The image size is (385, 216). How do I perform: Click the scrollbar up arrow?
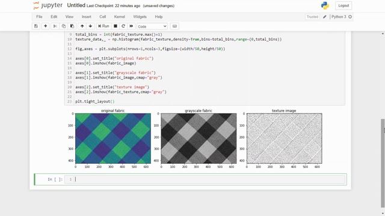pyautogui.click(x=383, y=34)
